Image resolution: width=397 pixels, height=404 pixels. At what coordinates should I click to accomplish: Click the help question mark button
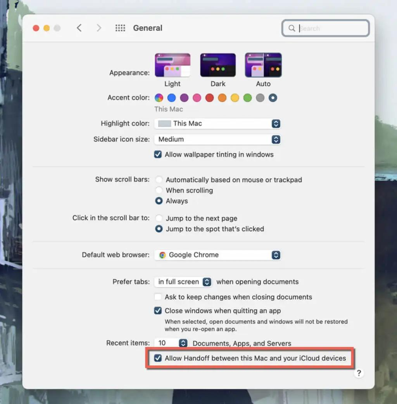[x=359, y=373]
